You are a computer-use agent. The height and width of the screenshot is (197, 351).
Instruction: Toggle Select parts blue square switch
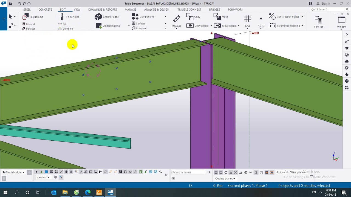(x=46, y=172)
